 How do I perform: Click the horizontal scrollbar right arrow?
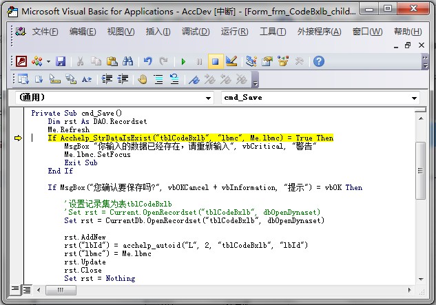coord(409,291)
